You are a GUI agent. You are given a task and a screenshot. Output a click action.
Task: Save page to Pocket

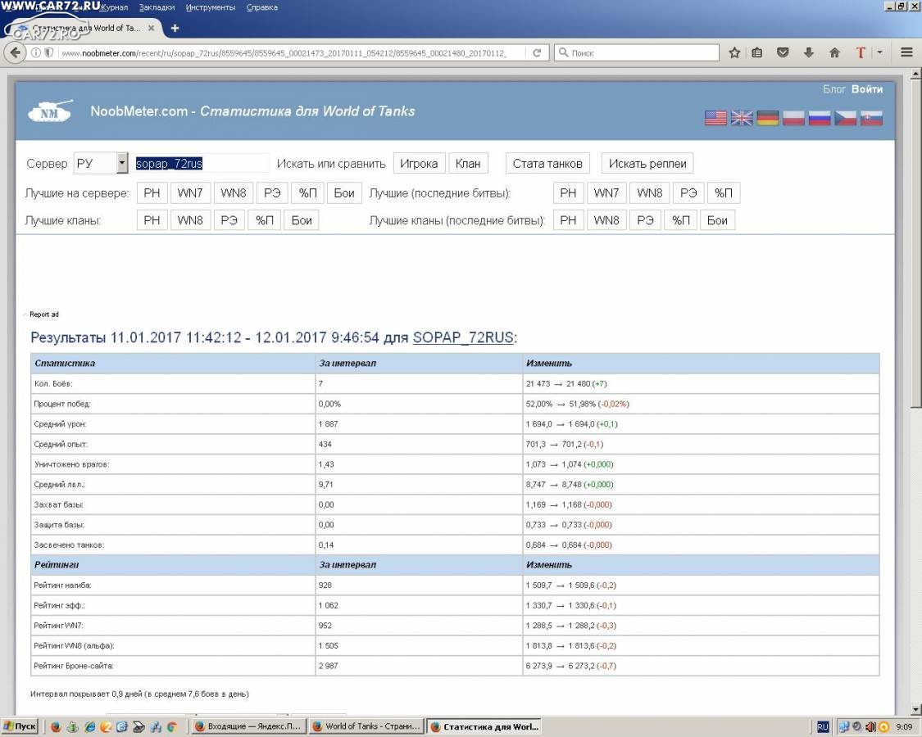[x=783, y=53]
